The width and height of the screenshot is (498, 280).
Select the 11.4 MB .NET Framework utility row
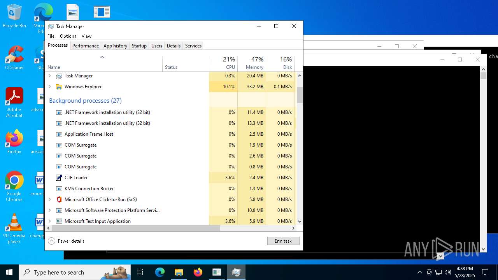[170, 112]
